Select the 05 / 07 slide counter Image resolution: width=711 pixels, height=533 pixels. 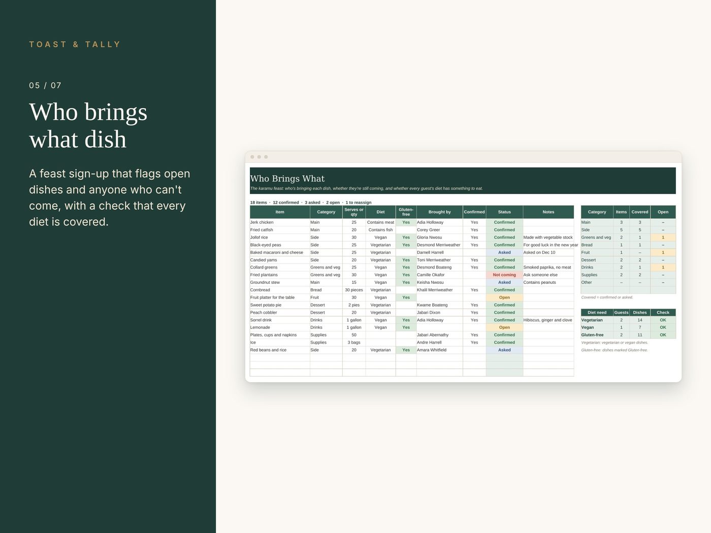pos(45,86)
